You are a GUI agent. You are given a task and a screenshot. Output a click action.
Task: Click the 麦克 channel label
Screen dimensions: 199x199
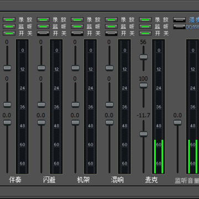click(151, 180)
